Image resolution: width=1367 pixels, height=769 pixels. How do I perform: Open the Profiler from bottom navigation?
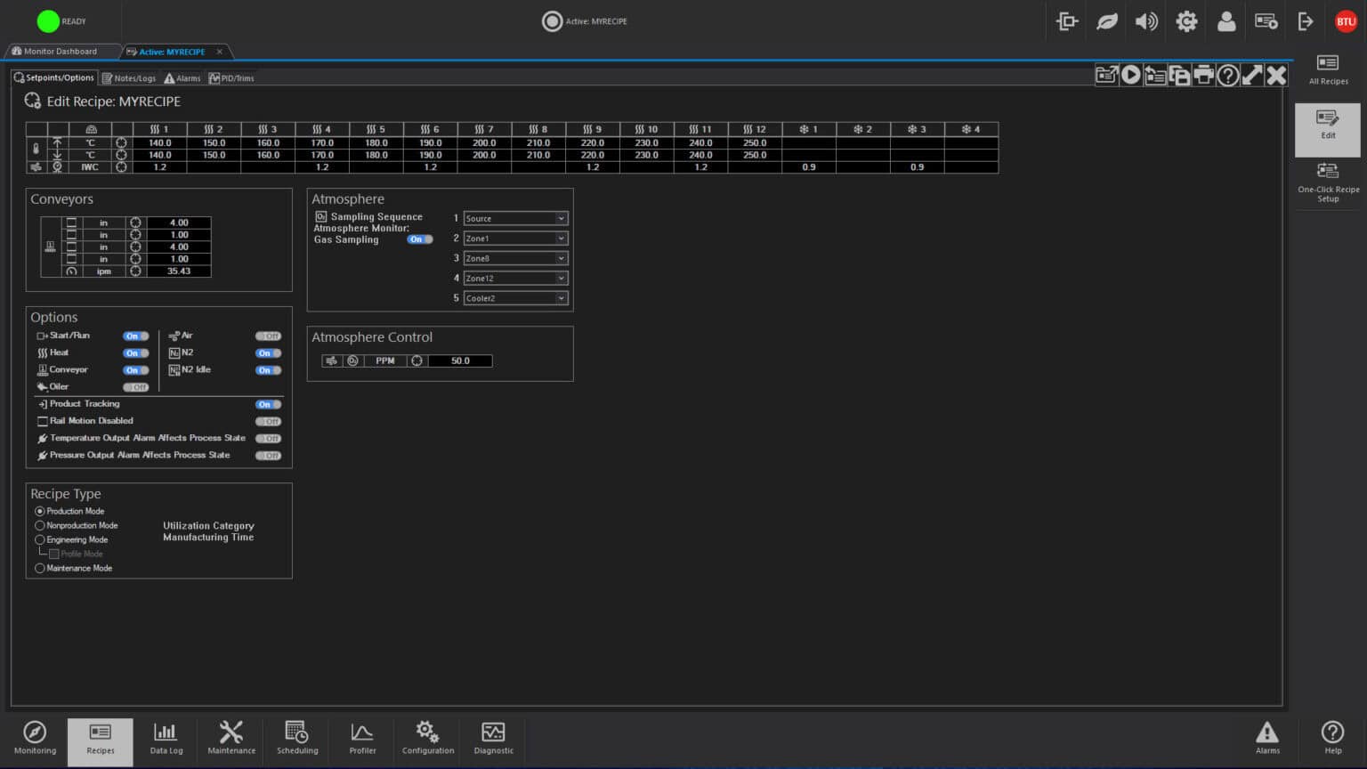click(362, 739)
